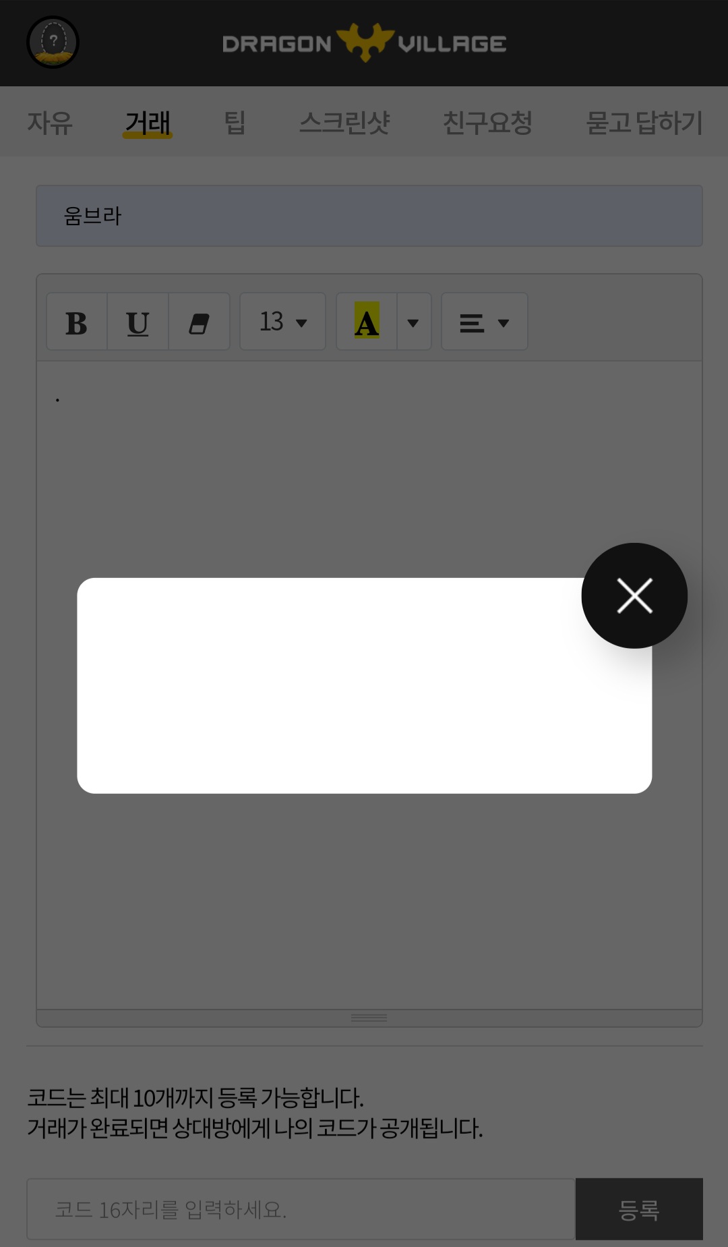The height and width of the screenshot is (1247, 728).
Task: Click the editor resize handle bar
Action: (x=369, y=1018)
